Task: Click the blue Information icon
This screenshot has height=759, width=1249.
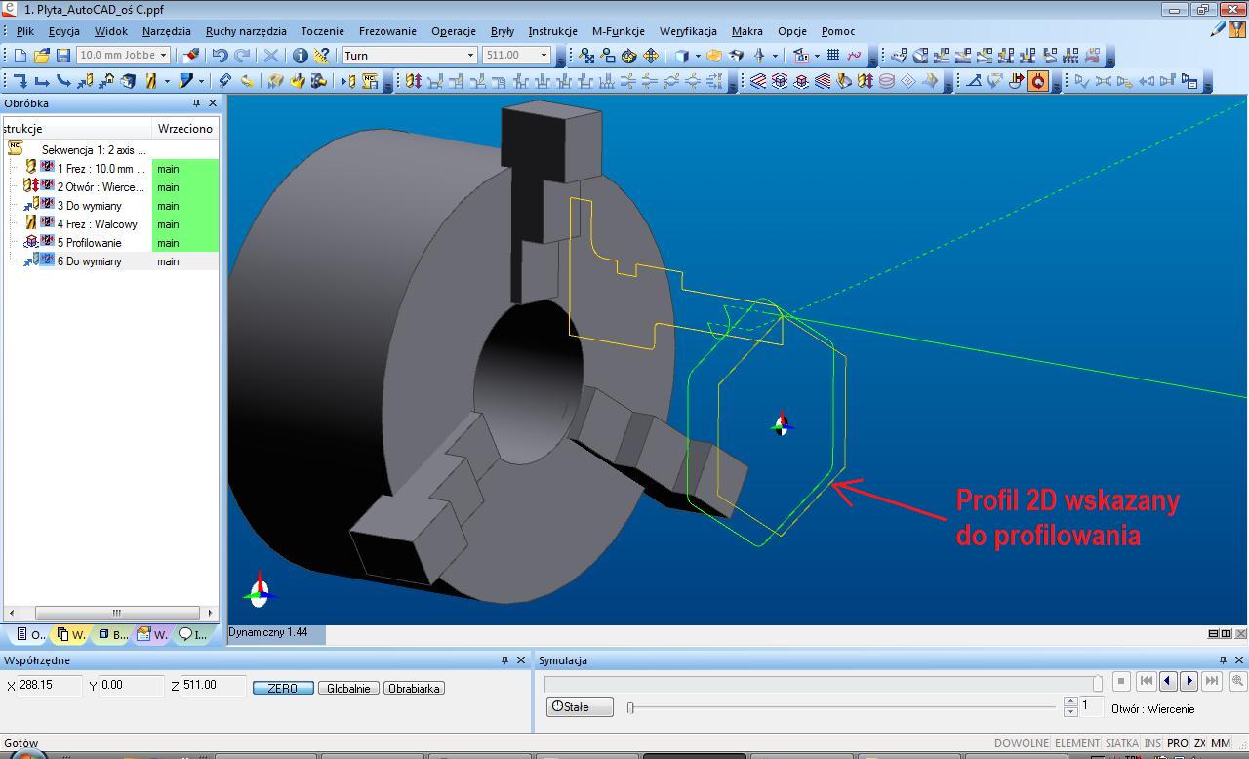Action: [x=300, y=55]
